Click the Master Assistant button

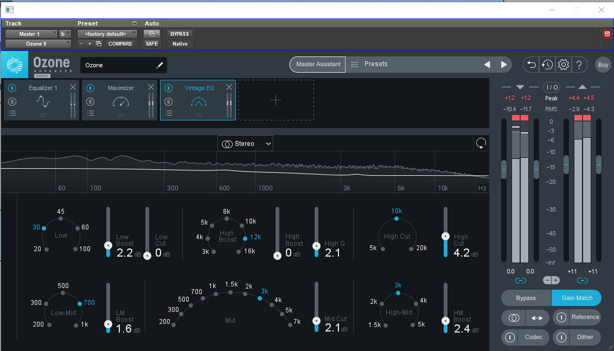tap(318, 64)
